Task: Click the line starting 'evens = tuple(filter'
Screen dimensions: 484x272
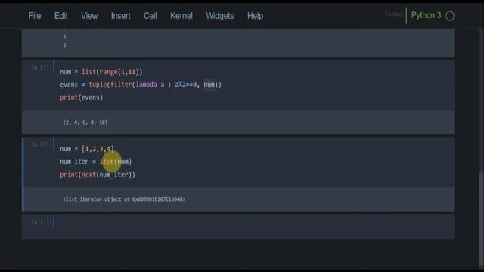Action: coord(141,85)
